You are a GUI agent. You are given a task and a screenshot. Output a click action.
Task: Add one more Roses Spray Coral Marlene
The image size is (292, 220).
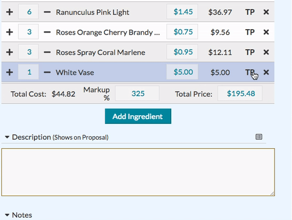[10, 52]
